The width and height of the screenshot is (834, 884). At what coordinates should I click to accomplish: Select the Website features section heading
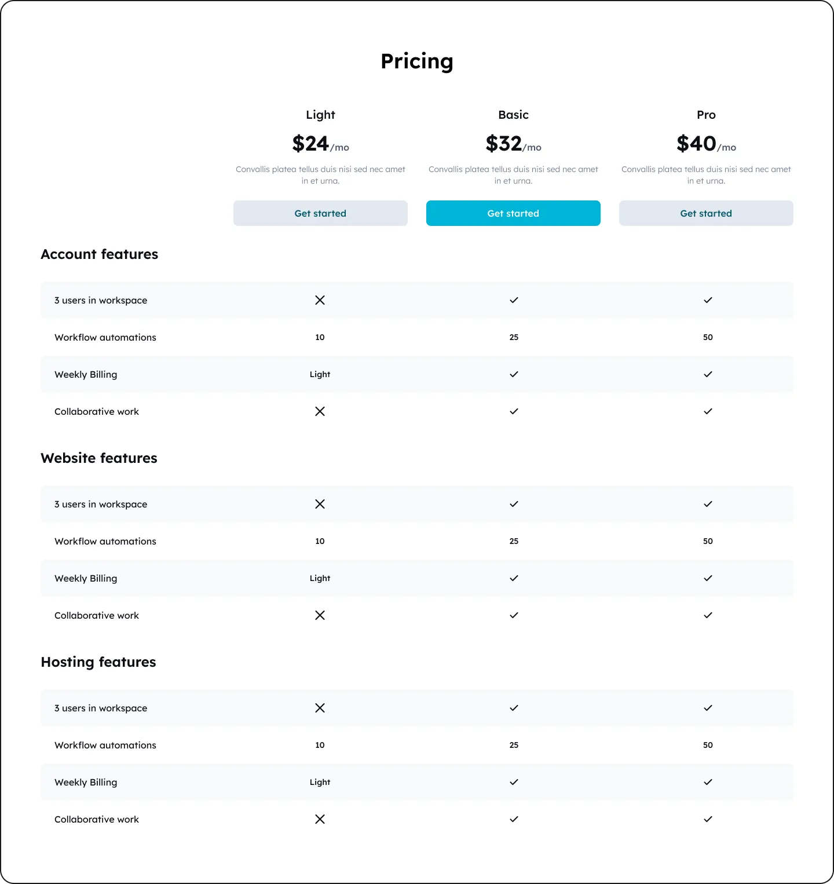[99, 458]
